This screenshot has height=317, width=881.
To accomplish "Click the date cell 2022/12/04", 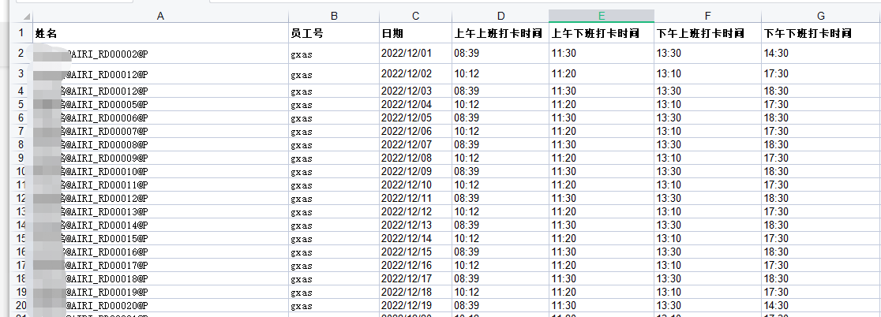I will [x=416, y=104].
